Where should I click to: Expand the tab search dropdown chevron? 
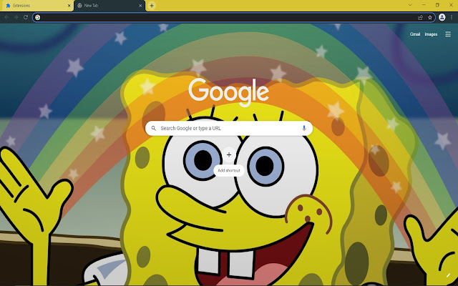click(410, 5)
